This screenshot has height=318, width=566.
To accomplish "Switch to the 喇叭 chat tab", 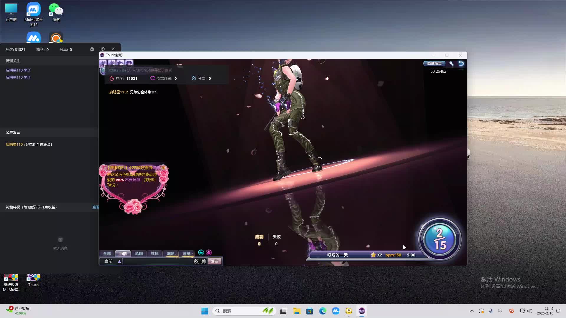I will 170,254.
